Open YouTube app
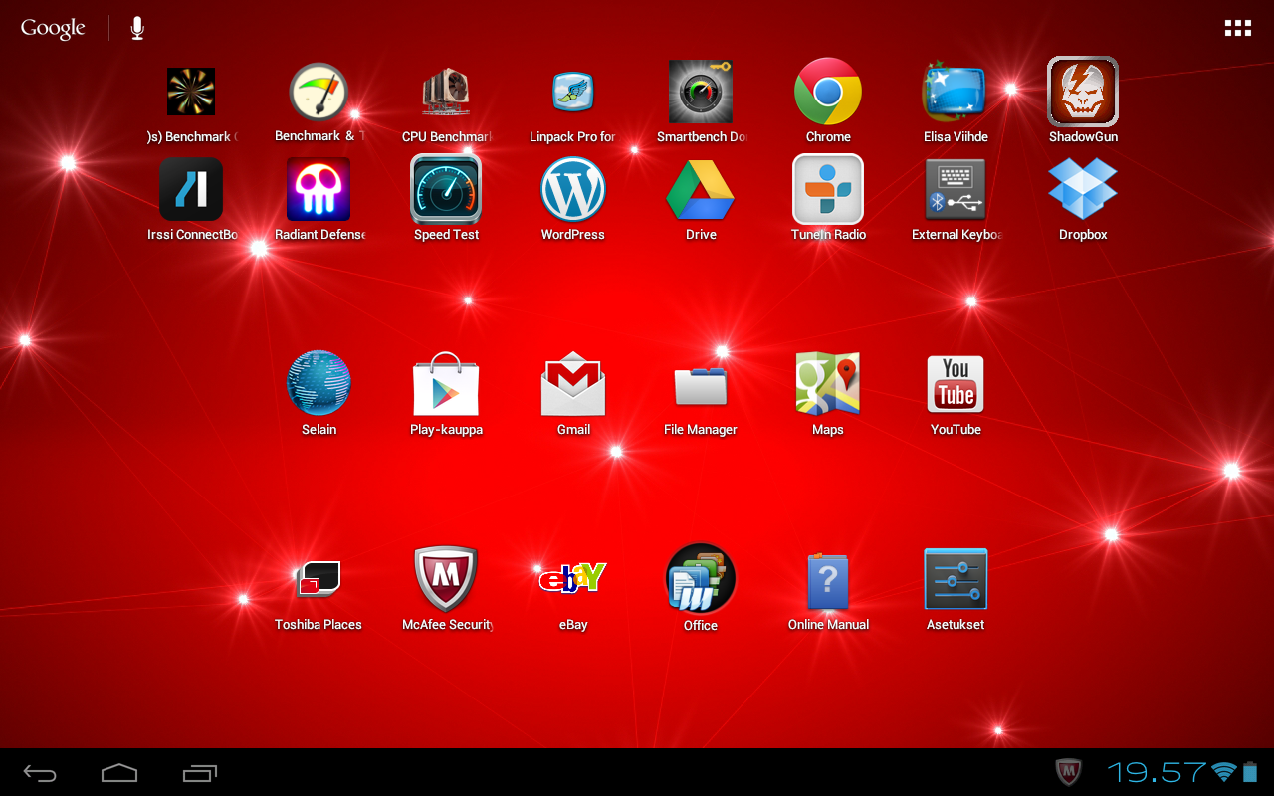The image size is (1274, 796). point(955,383)
